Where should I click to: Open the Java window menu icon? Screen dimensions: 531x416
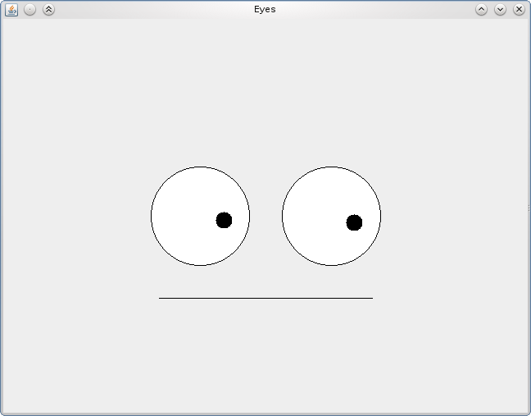pos(11,10)
